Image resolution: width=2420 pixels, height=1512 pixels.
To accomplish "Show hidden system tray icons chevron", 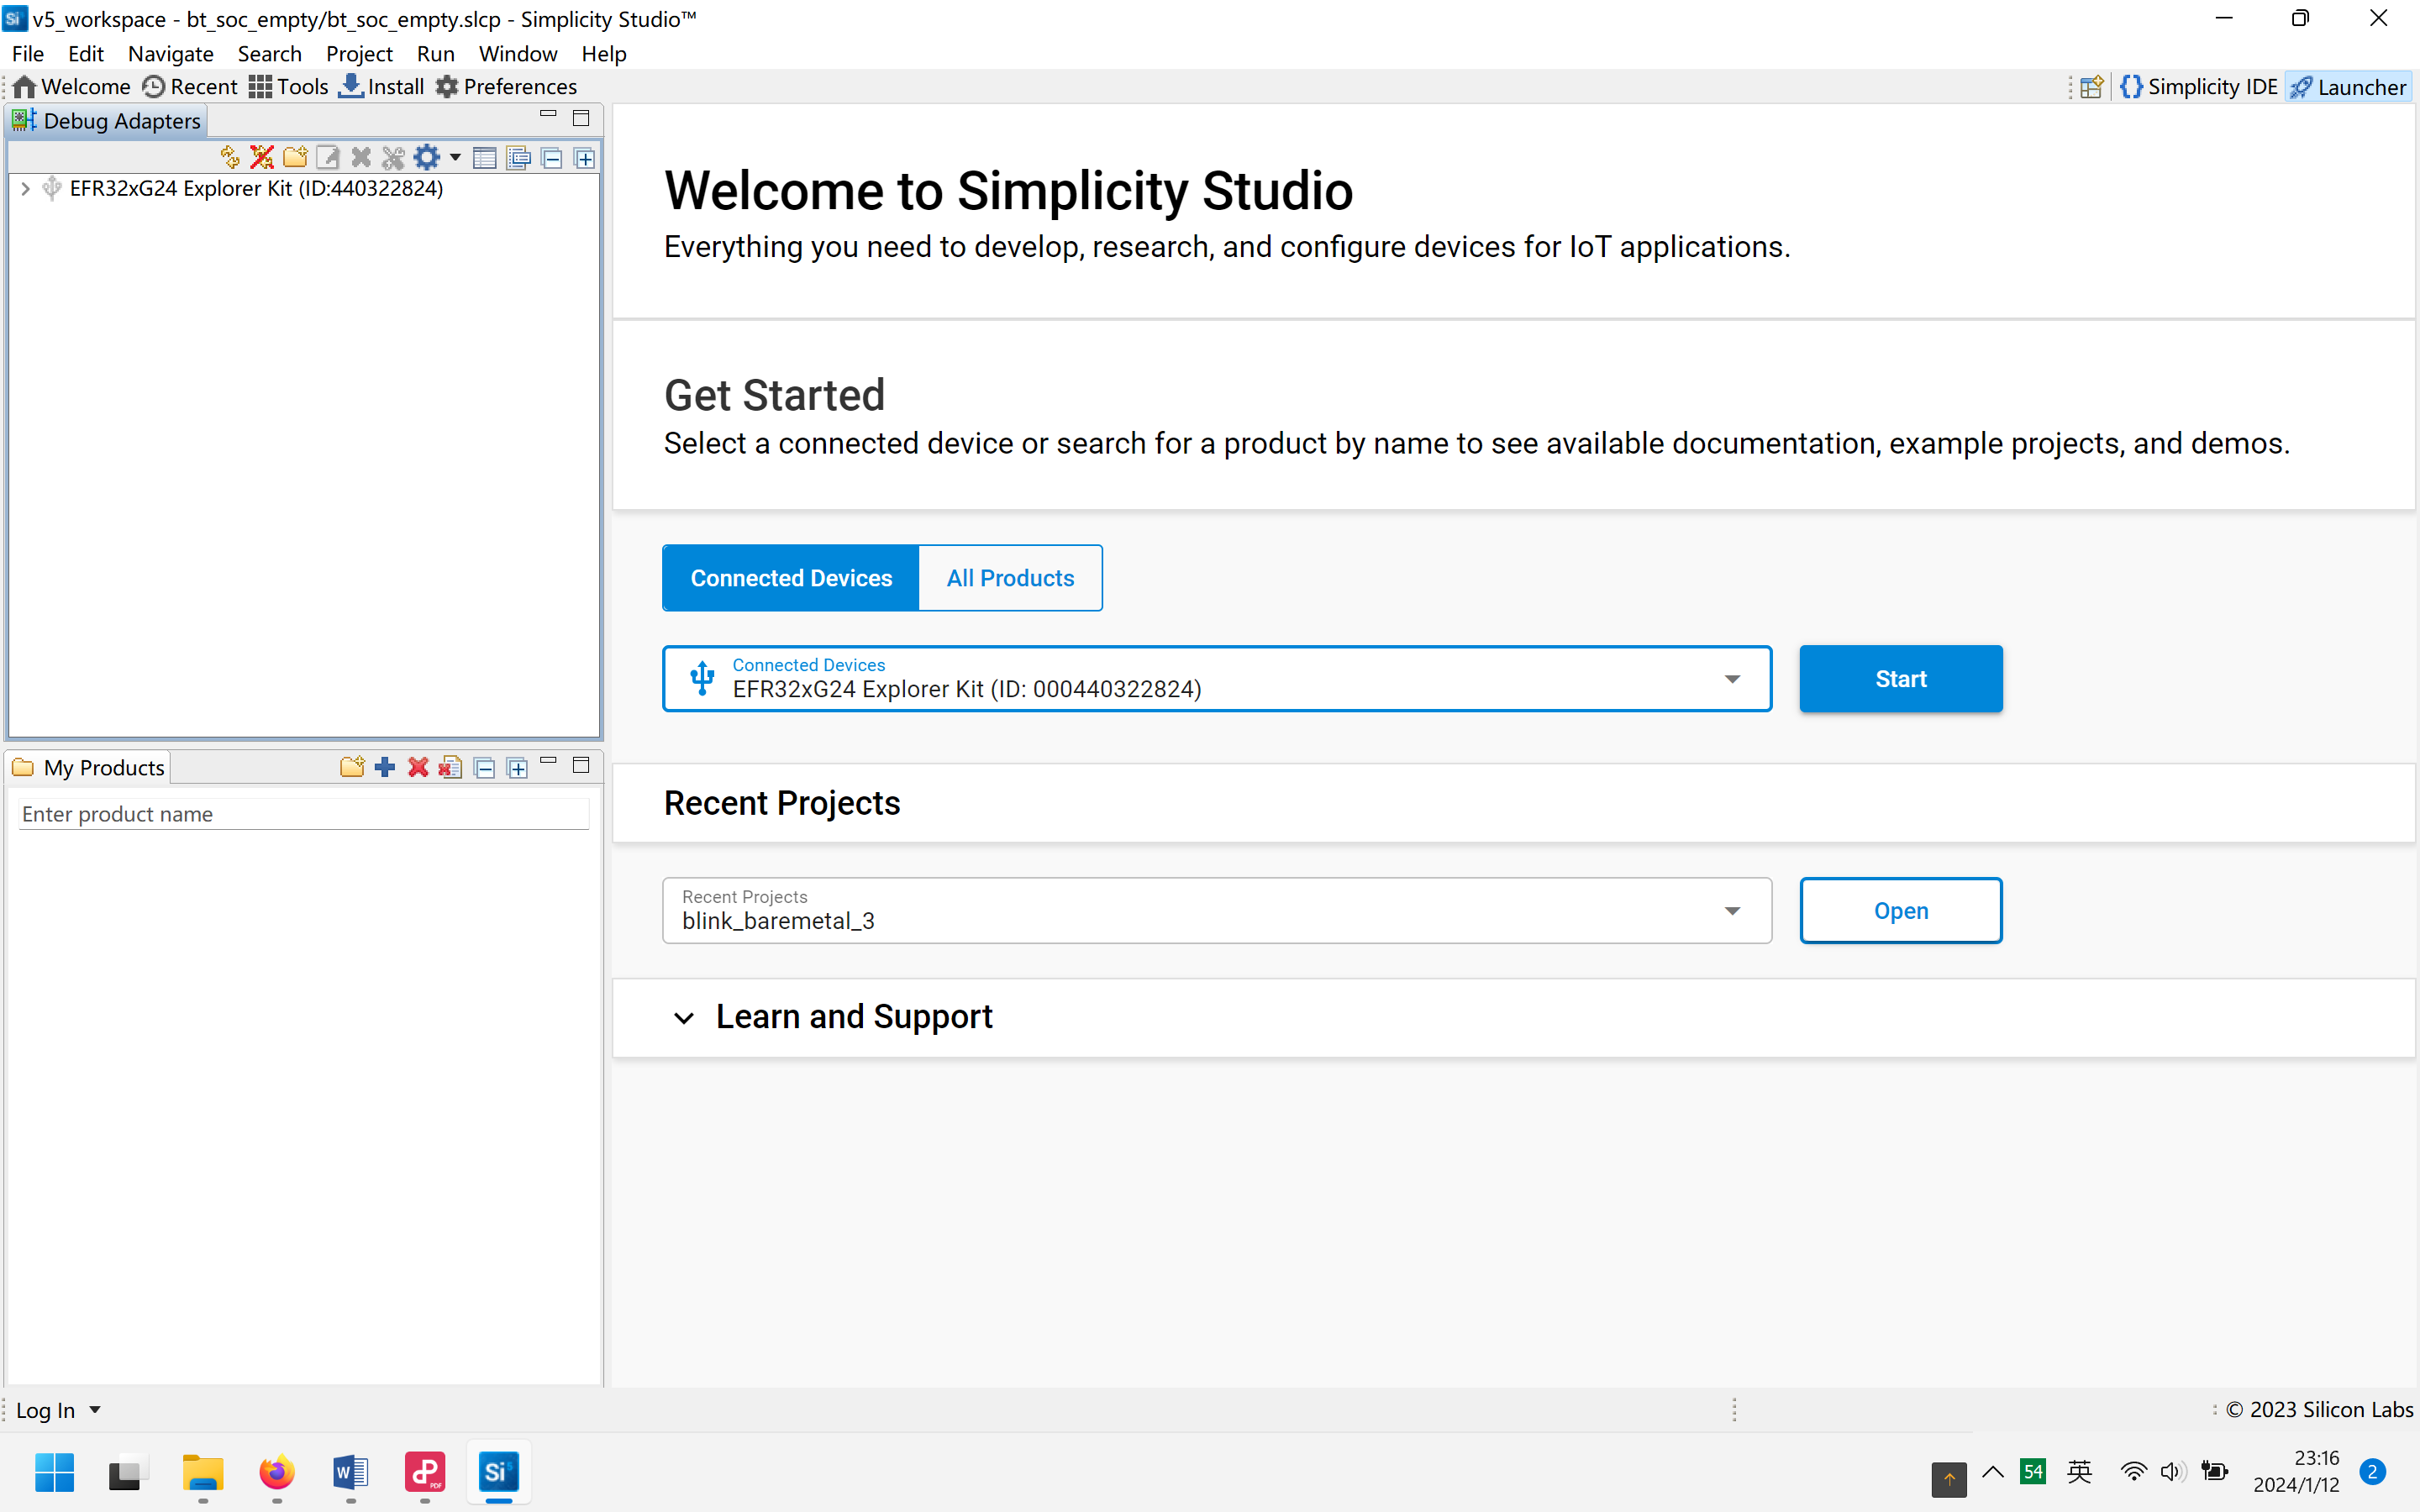I will 1993,1472.
